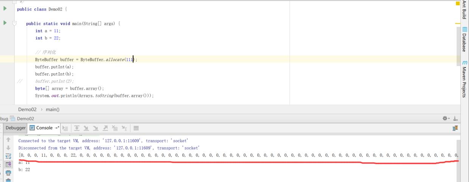Click the 'b: 22' console output

24,170
